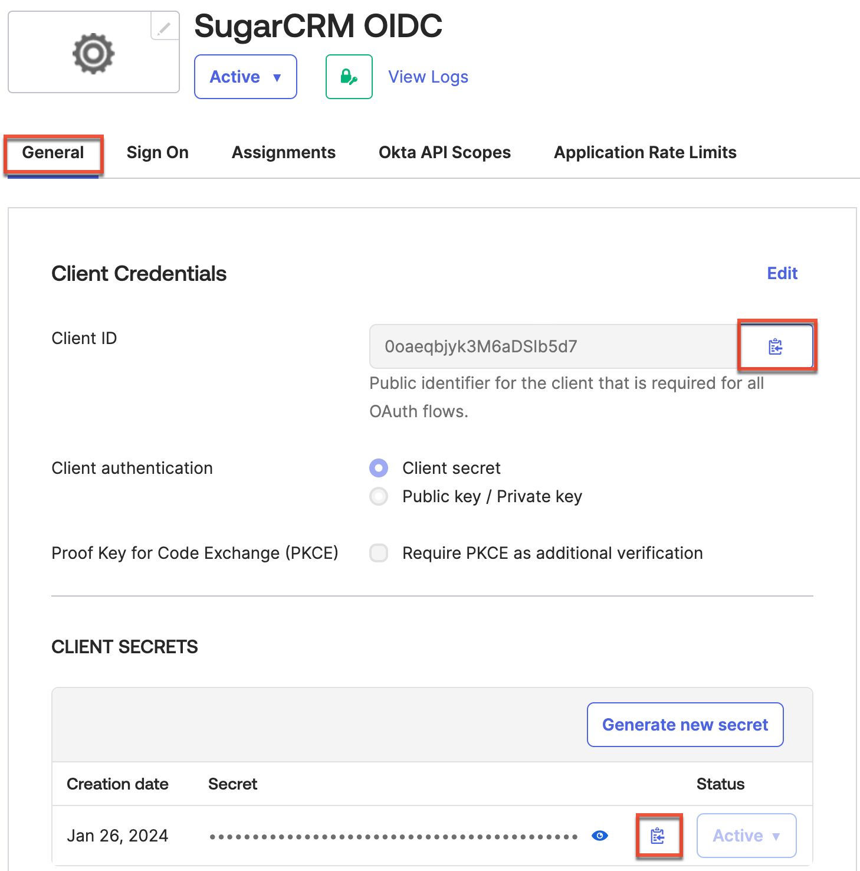This screenshot has width=860, height=871.
Task: Open the Assignments tab
Action: 283,152
